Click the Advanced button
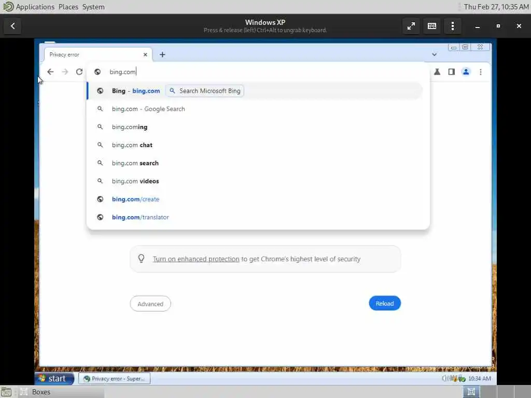Viewport: 531px width, 398px height. (x=150, y=304)
